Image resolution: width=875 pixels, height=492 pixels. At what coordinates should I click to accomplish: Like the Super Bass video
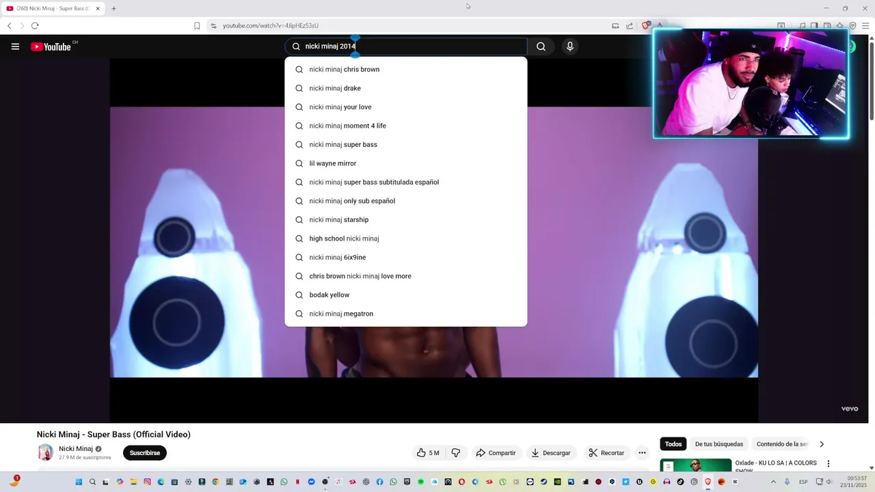tap(428, 453)
